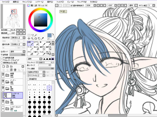Show the レイヤーセット1 folder layer
The width and height of the screenshot is (157, 117).
point(3,108)
